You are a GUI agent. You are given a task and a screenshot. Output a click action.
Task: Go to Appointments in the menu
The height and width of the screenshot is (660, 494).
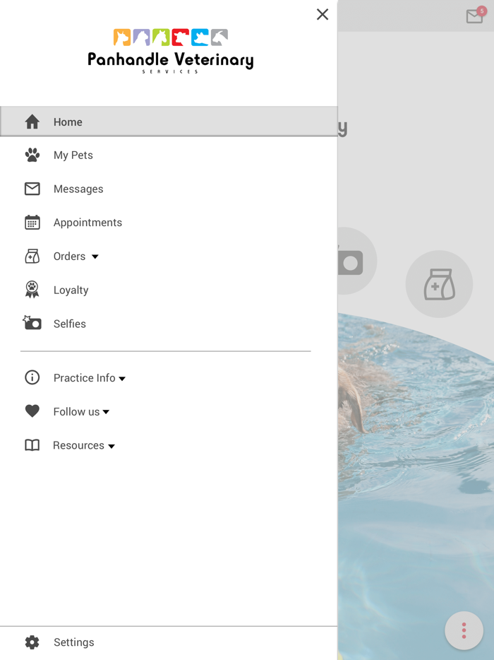pyautogui.click(x=169, y=223)
